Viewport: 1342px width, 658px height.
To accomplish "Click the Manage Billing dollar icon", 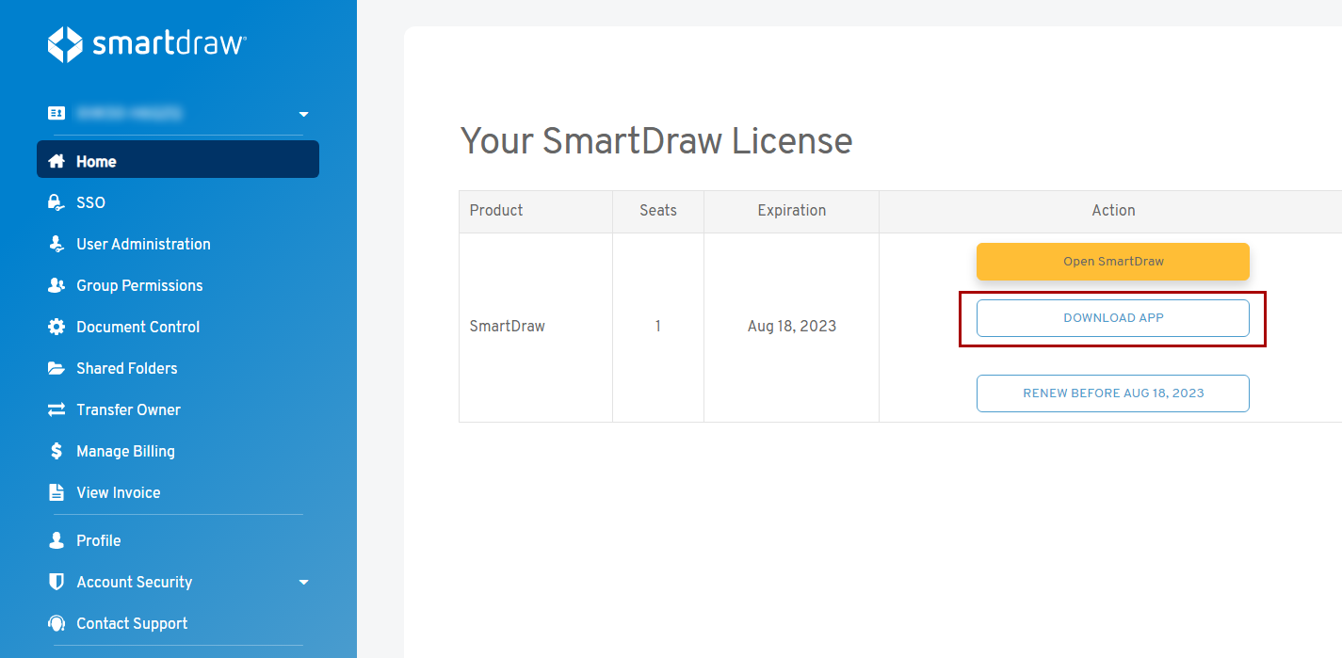I will (57, 451).
